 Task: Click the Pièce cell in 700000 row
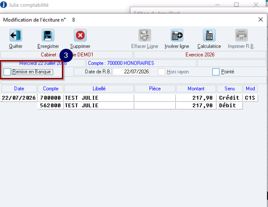155,98
